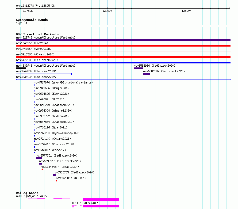The height and width of the screenshot is (209, 238).
Task: Click the thin blue nsv3242832 variant line
Action: tap(44, 74)
